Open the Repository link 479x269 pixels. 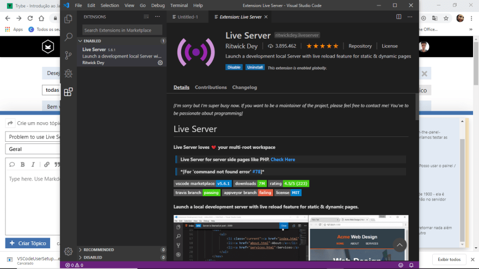click(360, 46)
